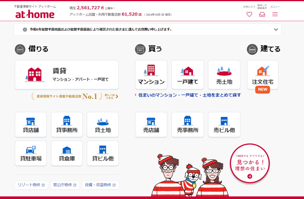Click the BUY round icon beside 買う
Viewport: 304px width, 199px height.
coord(140,49)
